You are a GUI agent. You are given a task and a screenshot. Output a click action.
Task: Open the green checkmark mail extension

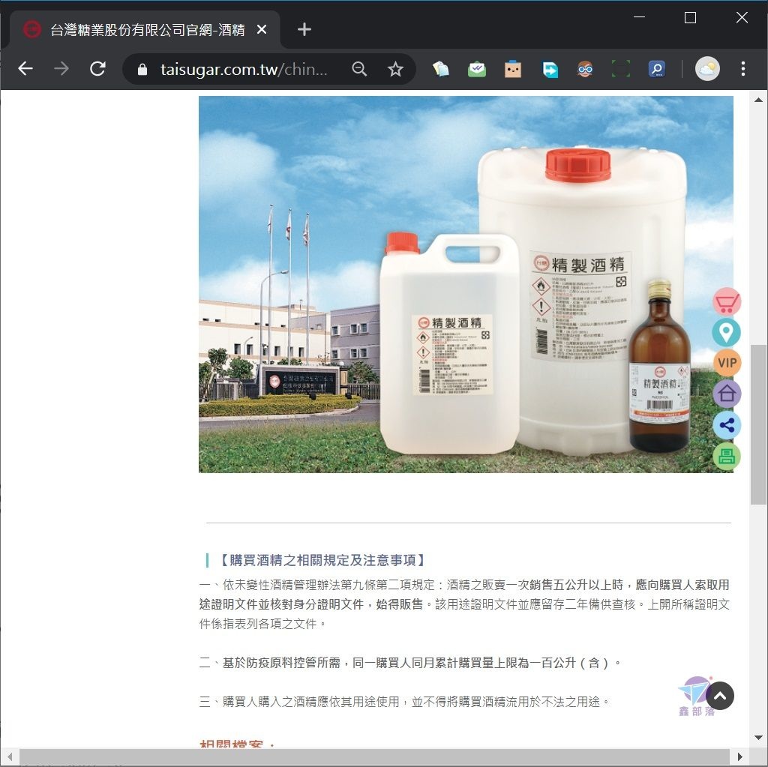point(476,69)
